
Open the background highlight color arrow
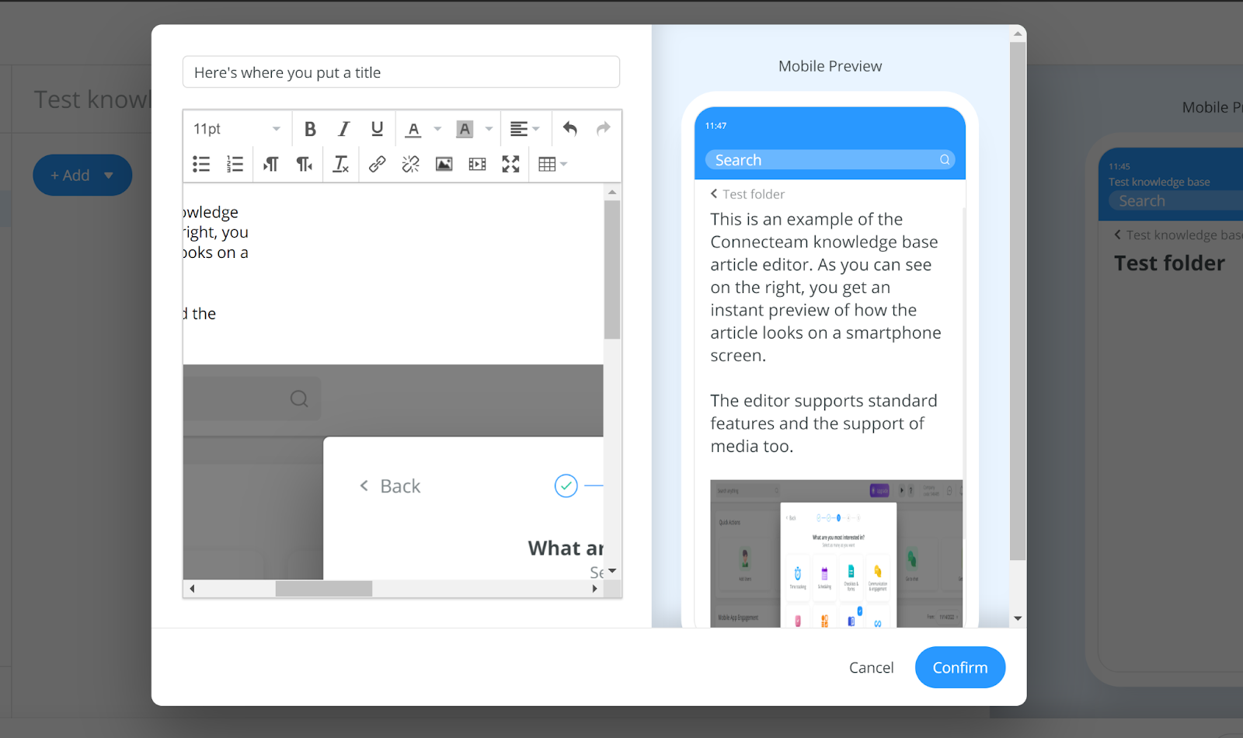tap(489, 129)
